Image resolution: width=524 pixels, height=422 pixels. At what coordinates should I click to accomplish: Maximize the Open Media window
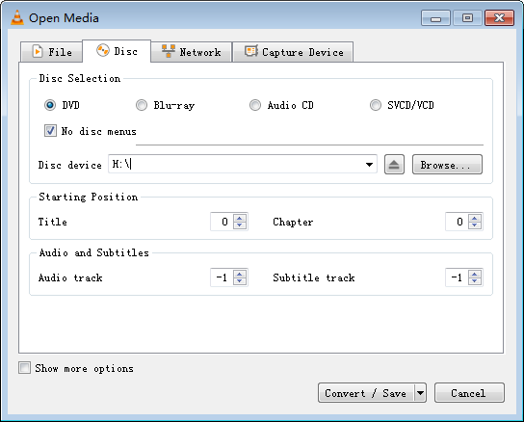click(467, 17)
